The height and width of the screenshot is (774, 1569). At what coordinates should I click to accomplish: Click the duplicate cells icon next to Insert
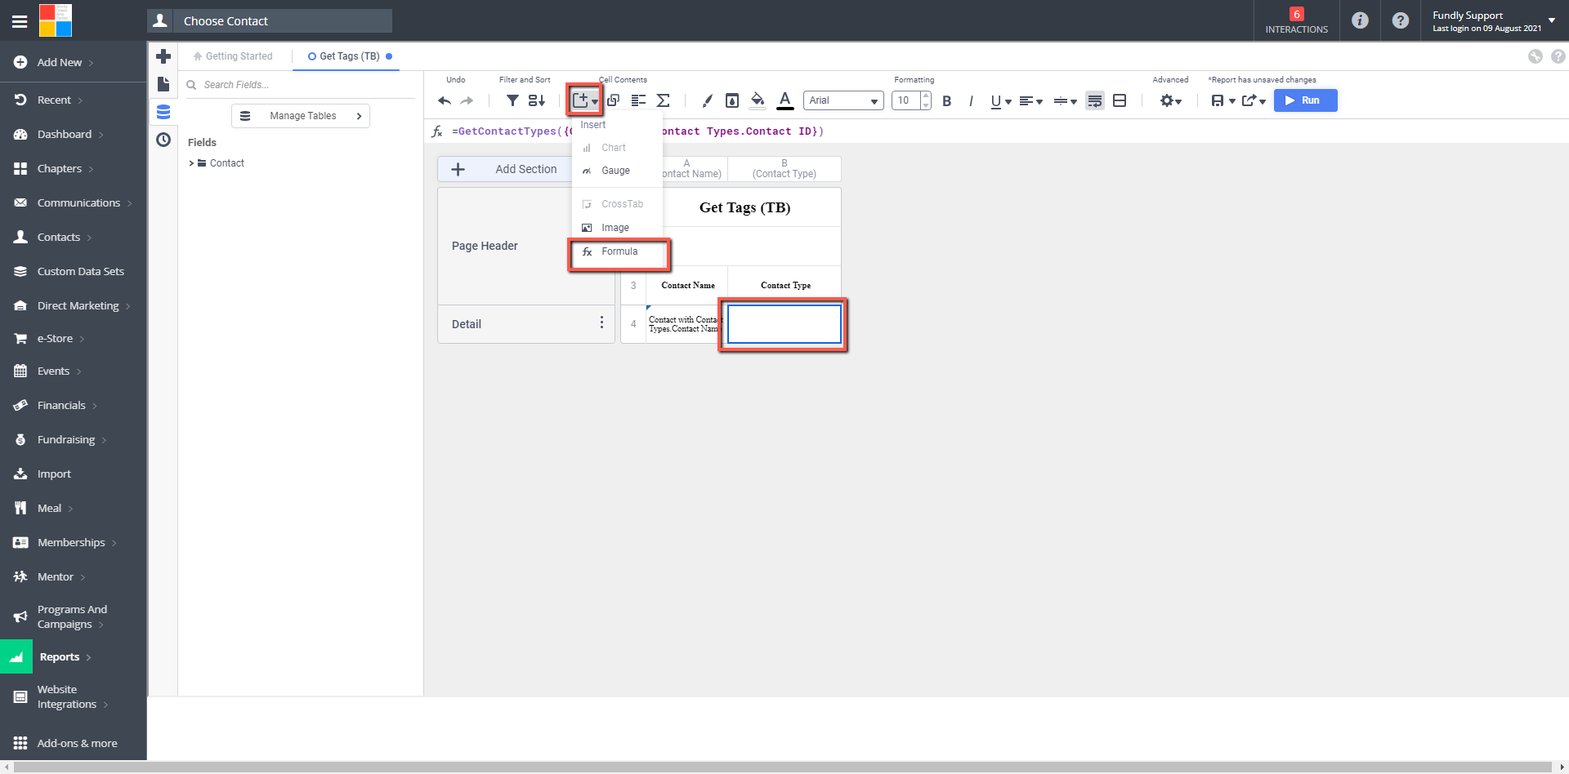613,100
